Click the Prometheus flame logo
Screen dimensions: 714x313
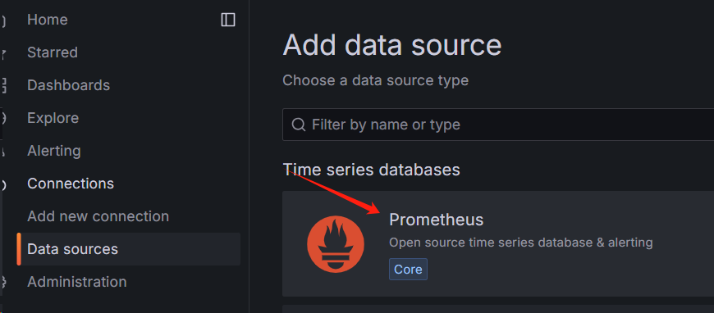336,244
